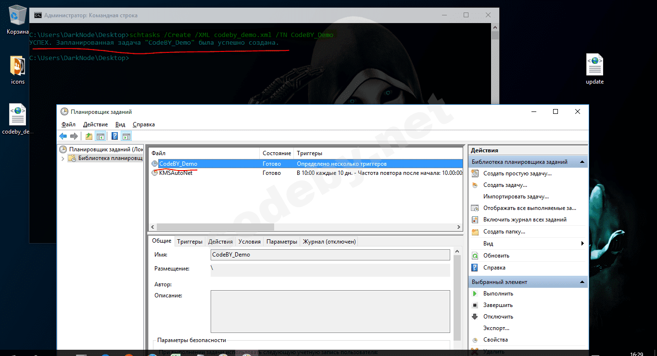The image size is (657, 356).
Task: Switch to the Журнал (отключен) tab
Action: coord(329,242)
